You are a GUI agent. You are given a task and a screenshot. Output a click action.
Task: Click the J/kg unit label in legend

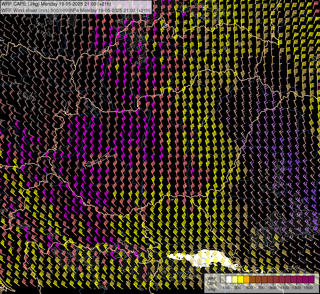point(211,289)
